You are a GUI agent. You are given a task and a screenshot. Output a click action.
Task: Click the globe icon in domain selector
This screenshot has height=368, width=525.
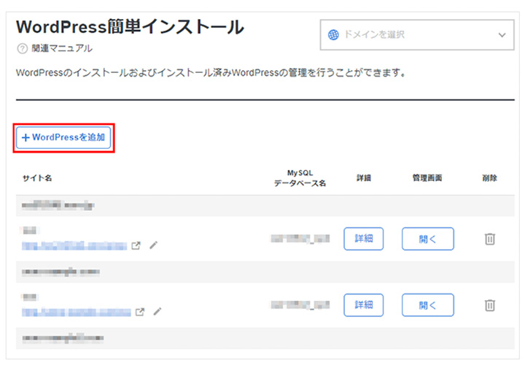point(333,35)
